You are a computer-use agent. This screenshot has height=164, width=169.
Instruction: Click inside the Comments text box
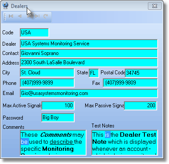point(53,142)
